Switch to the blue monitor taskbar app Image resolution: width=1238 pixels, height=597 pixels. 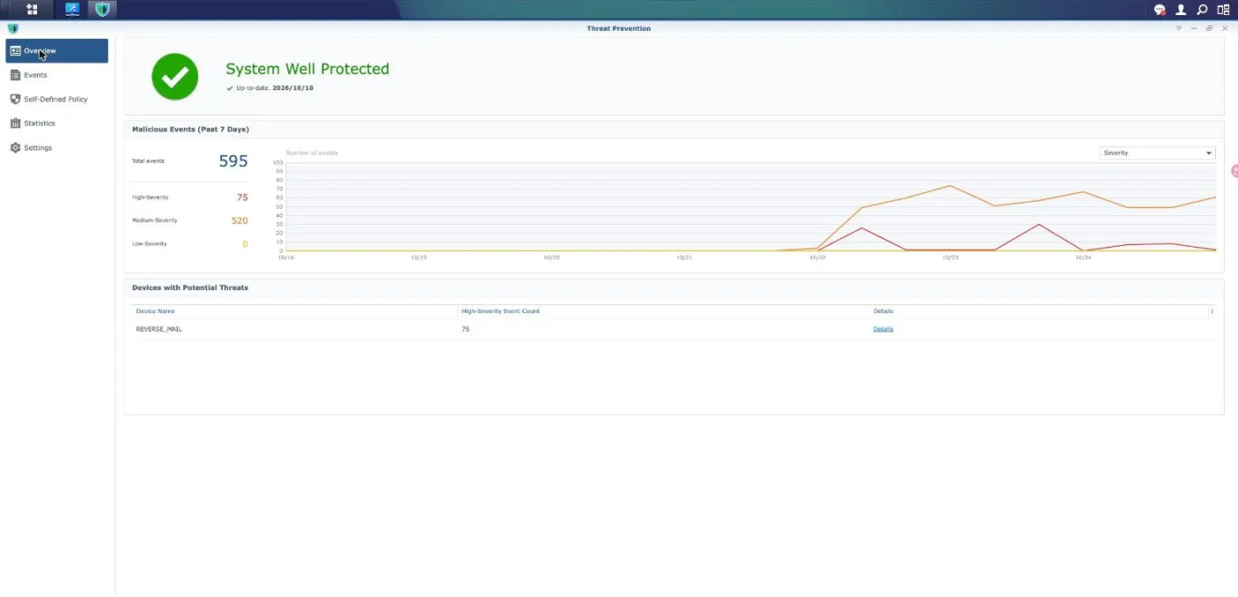click(x=73, y=10)
